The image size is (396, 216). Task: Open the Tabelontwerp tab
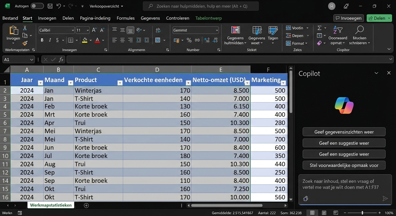[x=208, y=18]
